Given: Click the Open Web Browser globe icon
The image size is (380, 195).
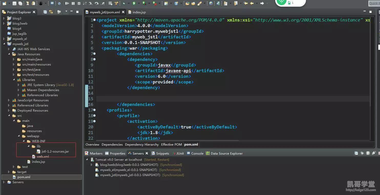Looking at the screenshot, I should click(x=211, y=3).
